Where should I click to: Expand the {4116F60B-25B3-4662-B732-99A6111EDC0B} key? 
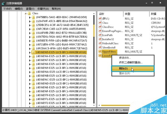tap(30, 33)
